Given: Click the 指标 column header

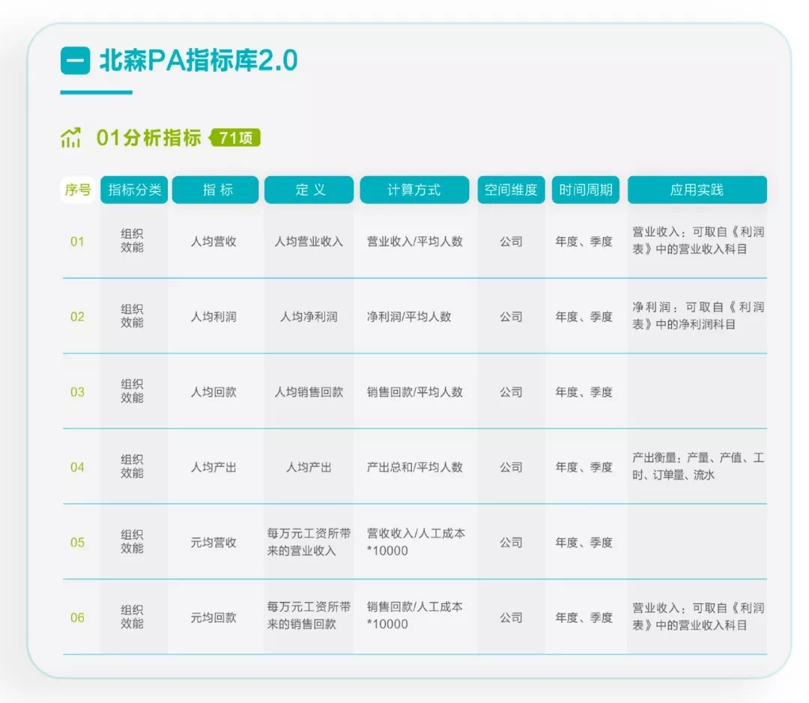Looking at the screenshot, I should point(215,189).
